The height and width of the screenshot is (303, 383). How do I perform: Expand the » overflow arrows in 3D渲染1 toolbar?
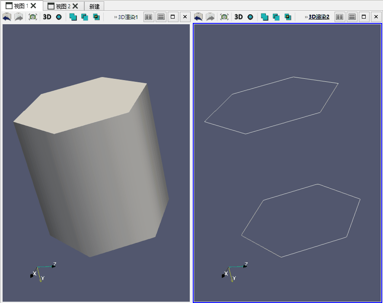[x=115, y=17]
